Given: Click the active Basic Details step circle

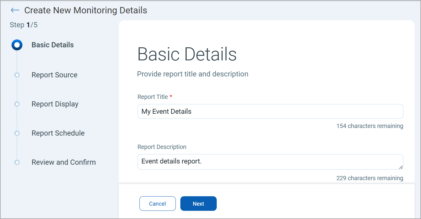Looking at the screenshot, I should point(17,45).
